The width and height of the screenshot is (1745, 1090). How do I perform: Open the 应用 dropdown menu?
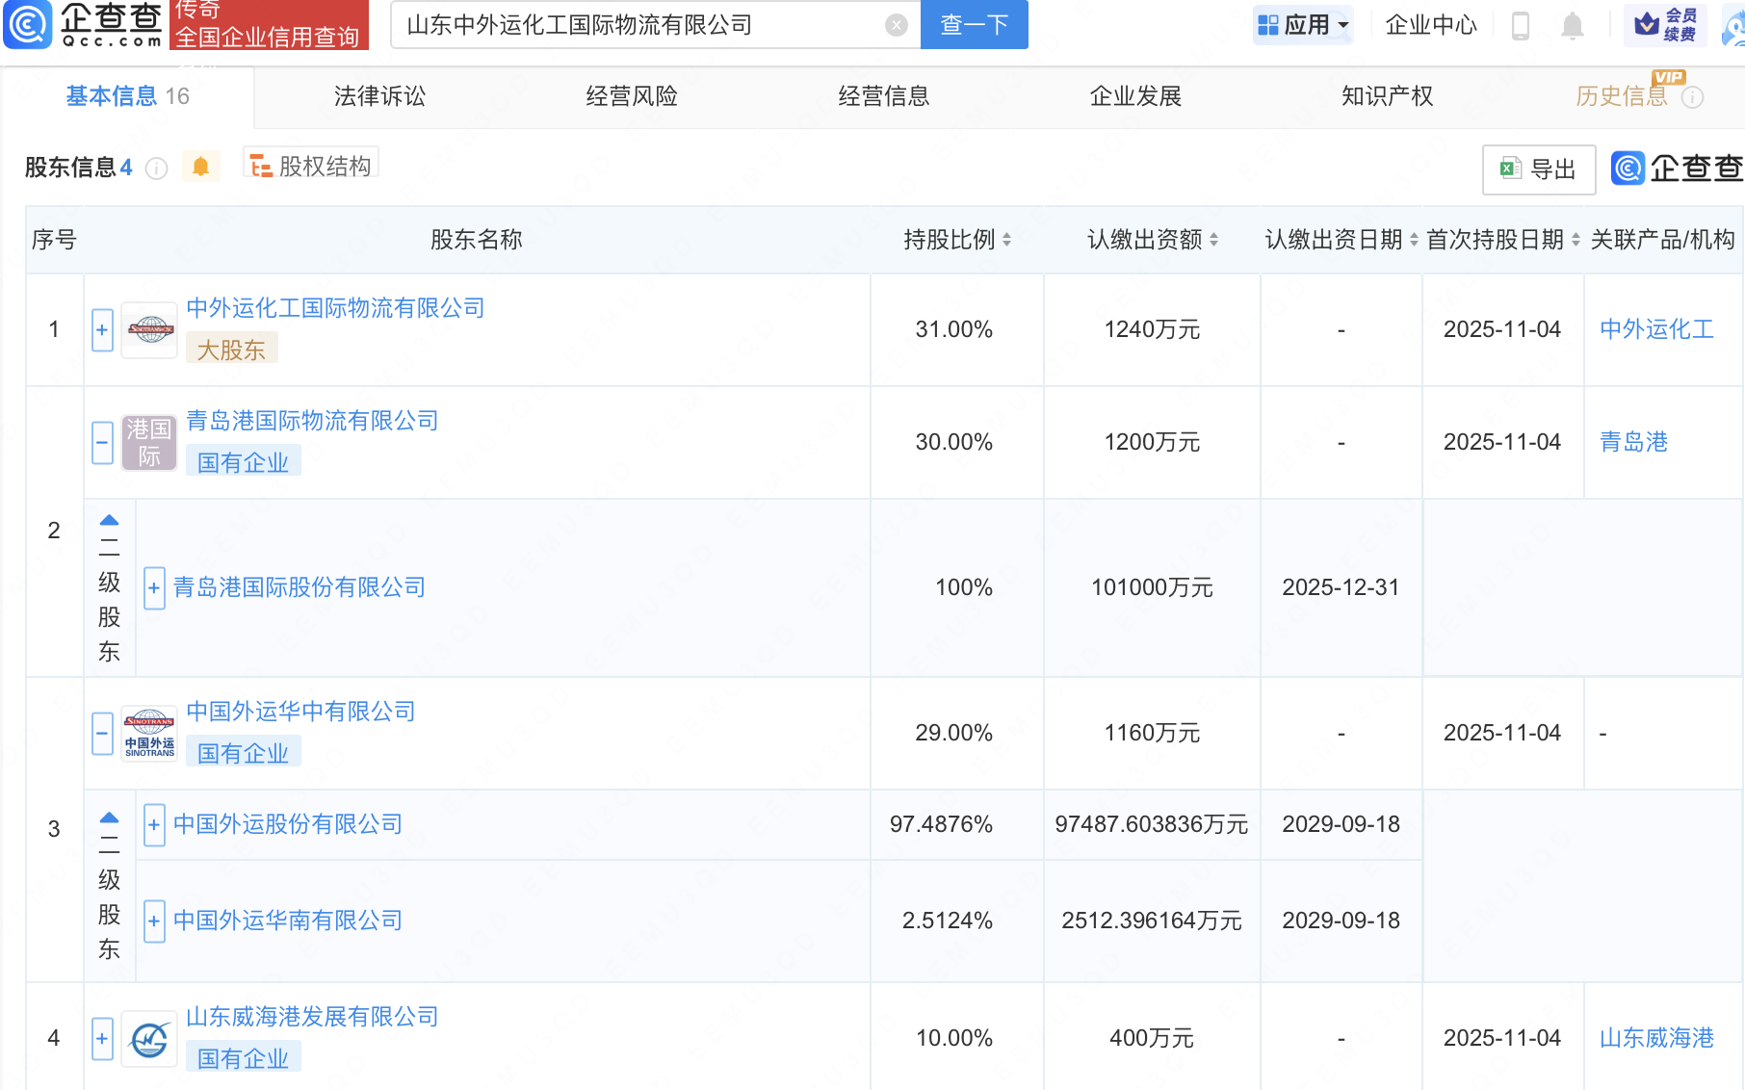click(x=1304, y=25)
